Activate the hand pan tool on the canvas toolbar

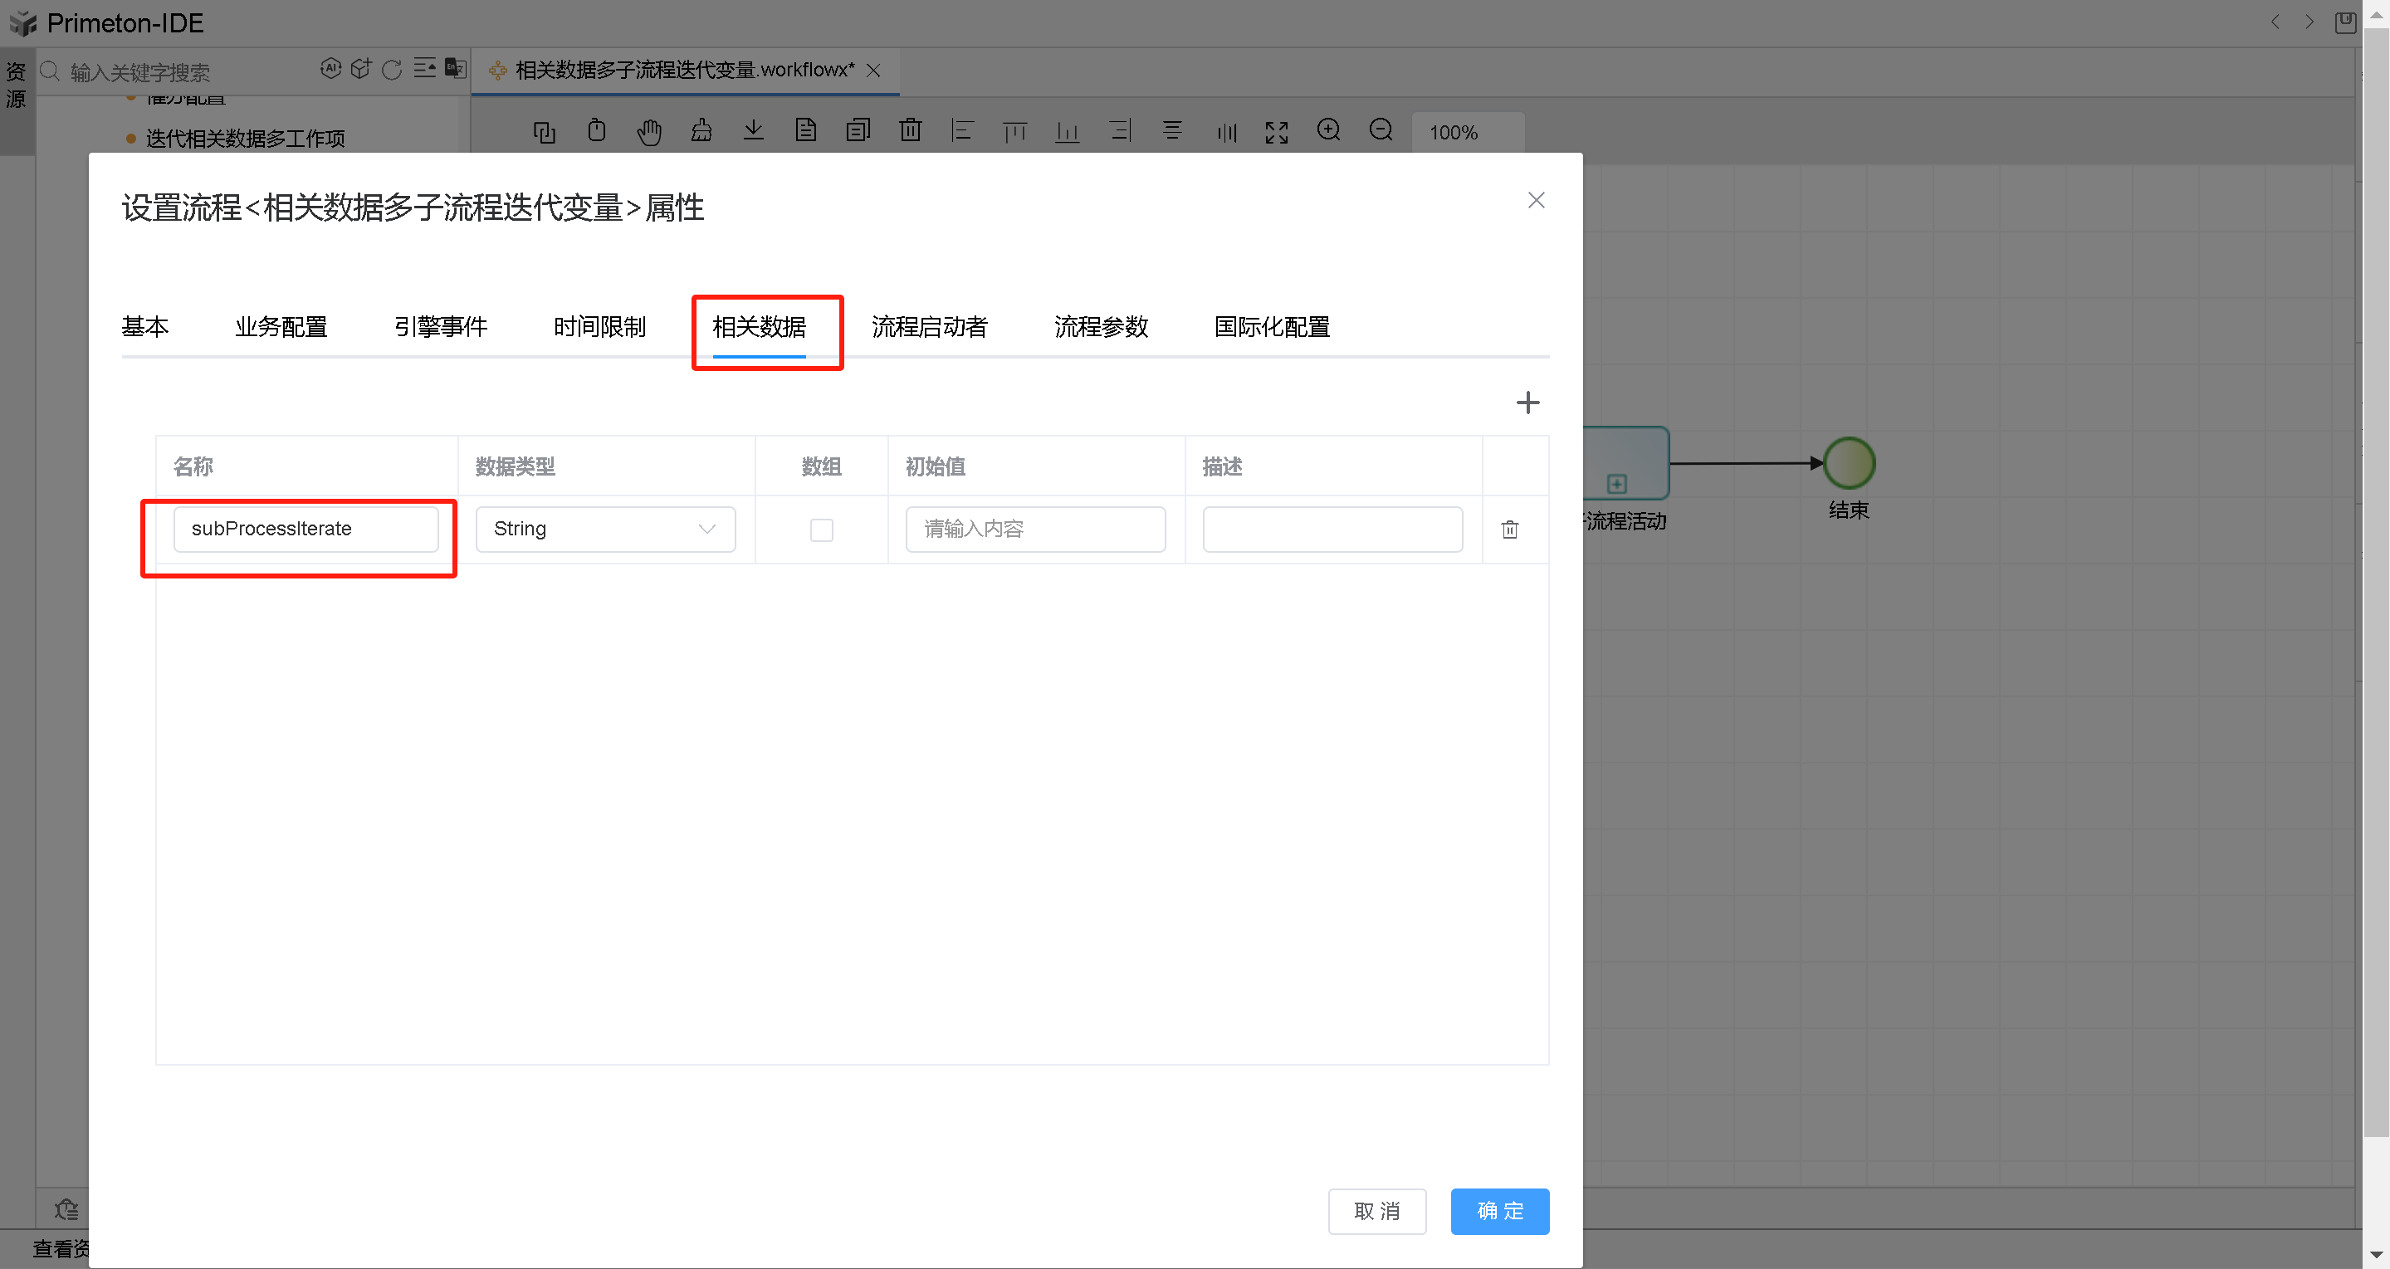click(649, 131)
